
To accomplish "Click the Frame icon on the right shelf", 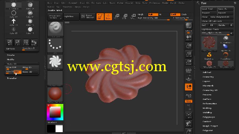I will [x=189, y=116].
